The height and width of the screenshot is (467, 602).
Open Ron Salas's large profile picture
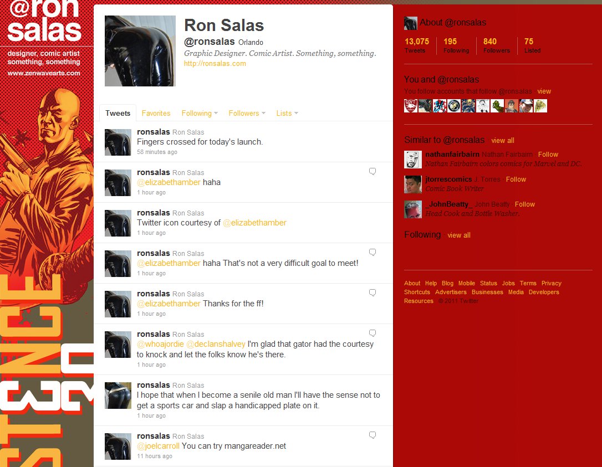pos(140,51)
